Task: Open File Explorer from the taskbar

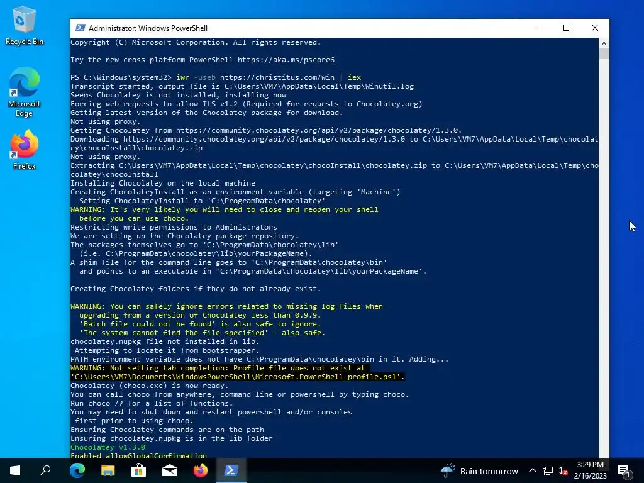Action: click(108, 470)
